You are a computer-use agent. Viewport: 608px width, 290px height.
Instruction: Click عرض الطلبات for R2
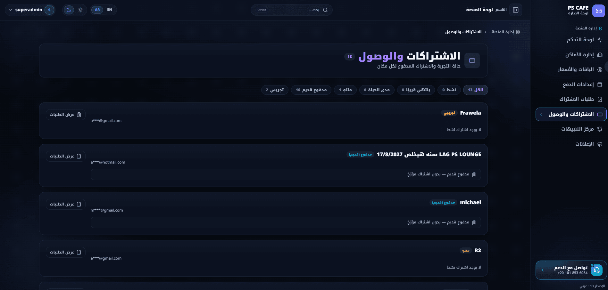point(66,252)
